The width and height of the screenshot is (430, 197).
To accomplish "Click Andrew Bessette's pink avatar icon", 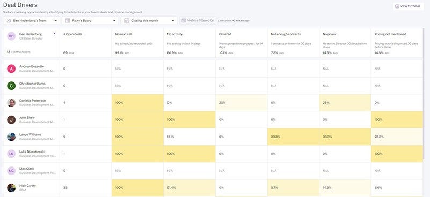I will tap(11, 69).
